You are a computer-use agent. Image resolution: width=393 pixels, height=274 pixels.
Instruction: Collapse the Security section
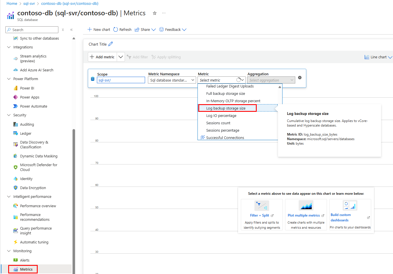[9, 115]
